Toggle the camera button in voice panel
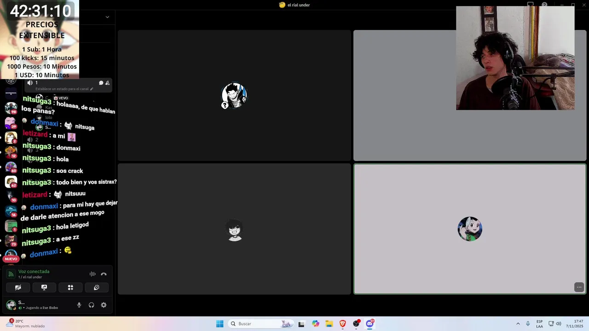The image size is (589, 331). pyautogui.click(x=18, y=287)
